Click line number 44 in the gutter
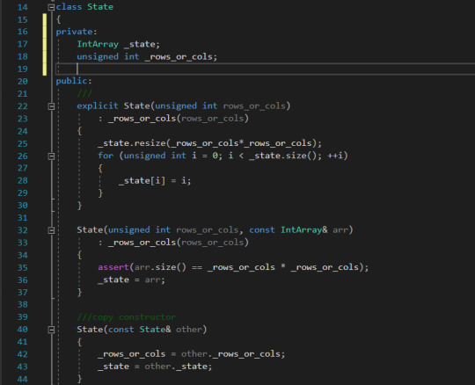The height and width of the screenshot is (385, 475). point(22,379)
